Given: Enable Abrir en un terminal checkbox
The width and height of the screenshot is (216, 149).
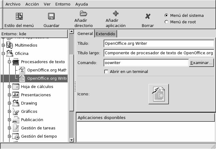Looking at the screenshot, I should click(106, 72).
